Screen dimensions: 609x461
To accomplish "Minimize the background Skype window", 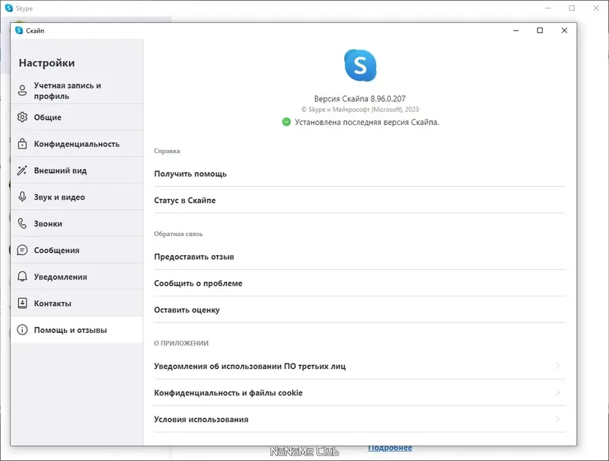I will click(x=547, y=8).
